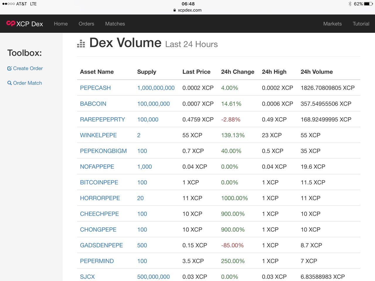Click SJCX's 500,000,000 supply link

[x=154, y=277]
